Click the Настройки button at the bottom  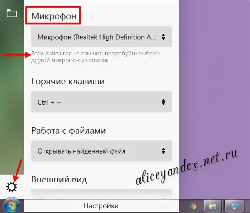coord(101,206)
